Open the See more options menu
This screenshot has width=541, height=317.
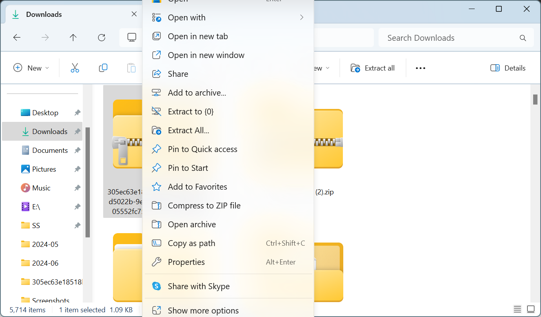(x=420, y=68)
